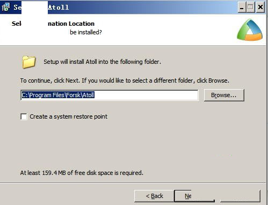Click the 'Destination Location' heading
Image resolution: width=268 pixels, height=205 pixels.
pyautogui.click(x=71, y=24)
